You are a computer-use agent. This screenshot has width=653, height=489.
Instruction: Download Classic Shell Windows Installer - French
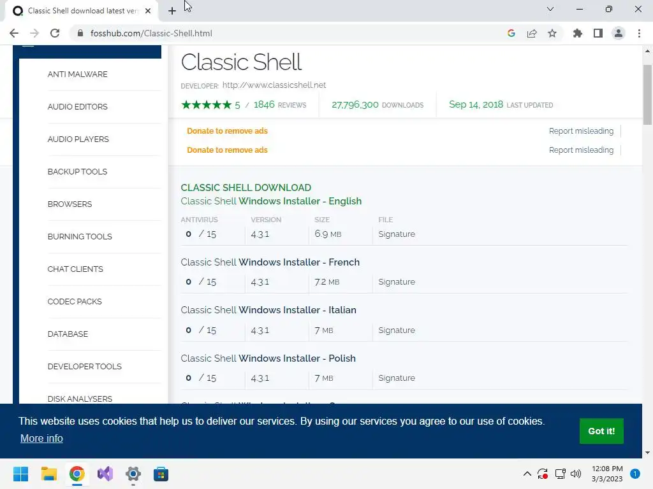[270, 262]
